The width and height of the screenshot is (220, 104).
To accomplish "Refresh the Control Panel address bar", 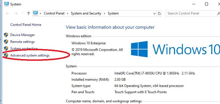I will [159, 14].
